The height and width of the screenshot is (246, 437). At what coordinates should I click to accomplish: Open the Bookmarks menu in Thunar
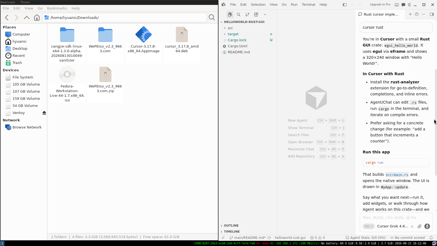[57, 8]
